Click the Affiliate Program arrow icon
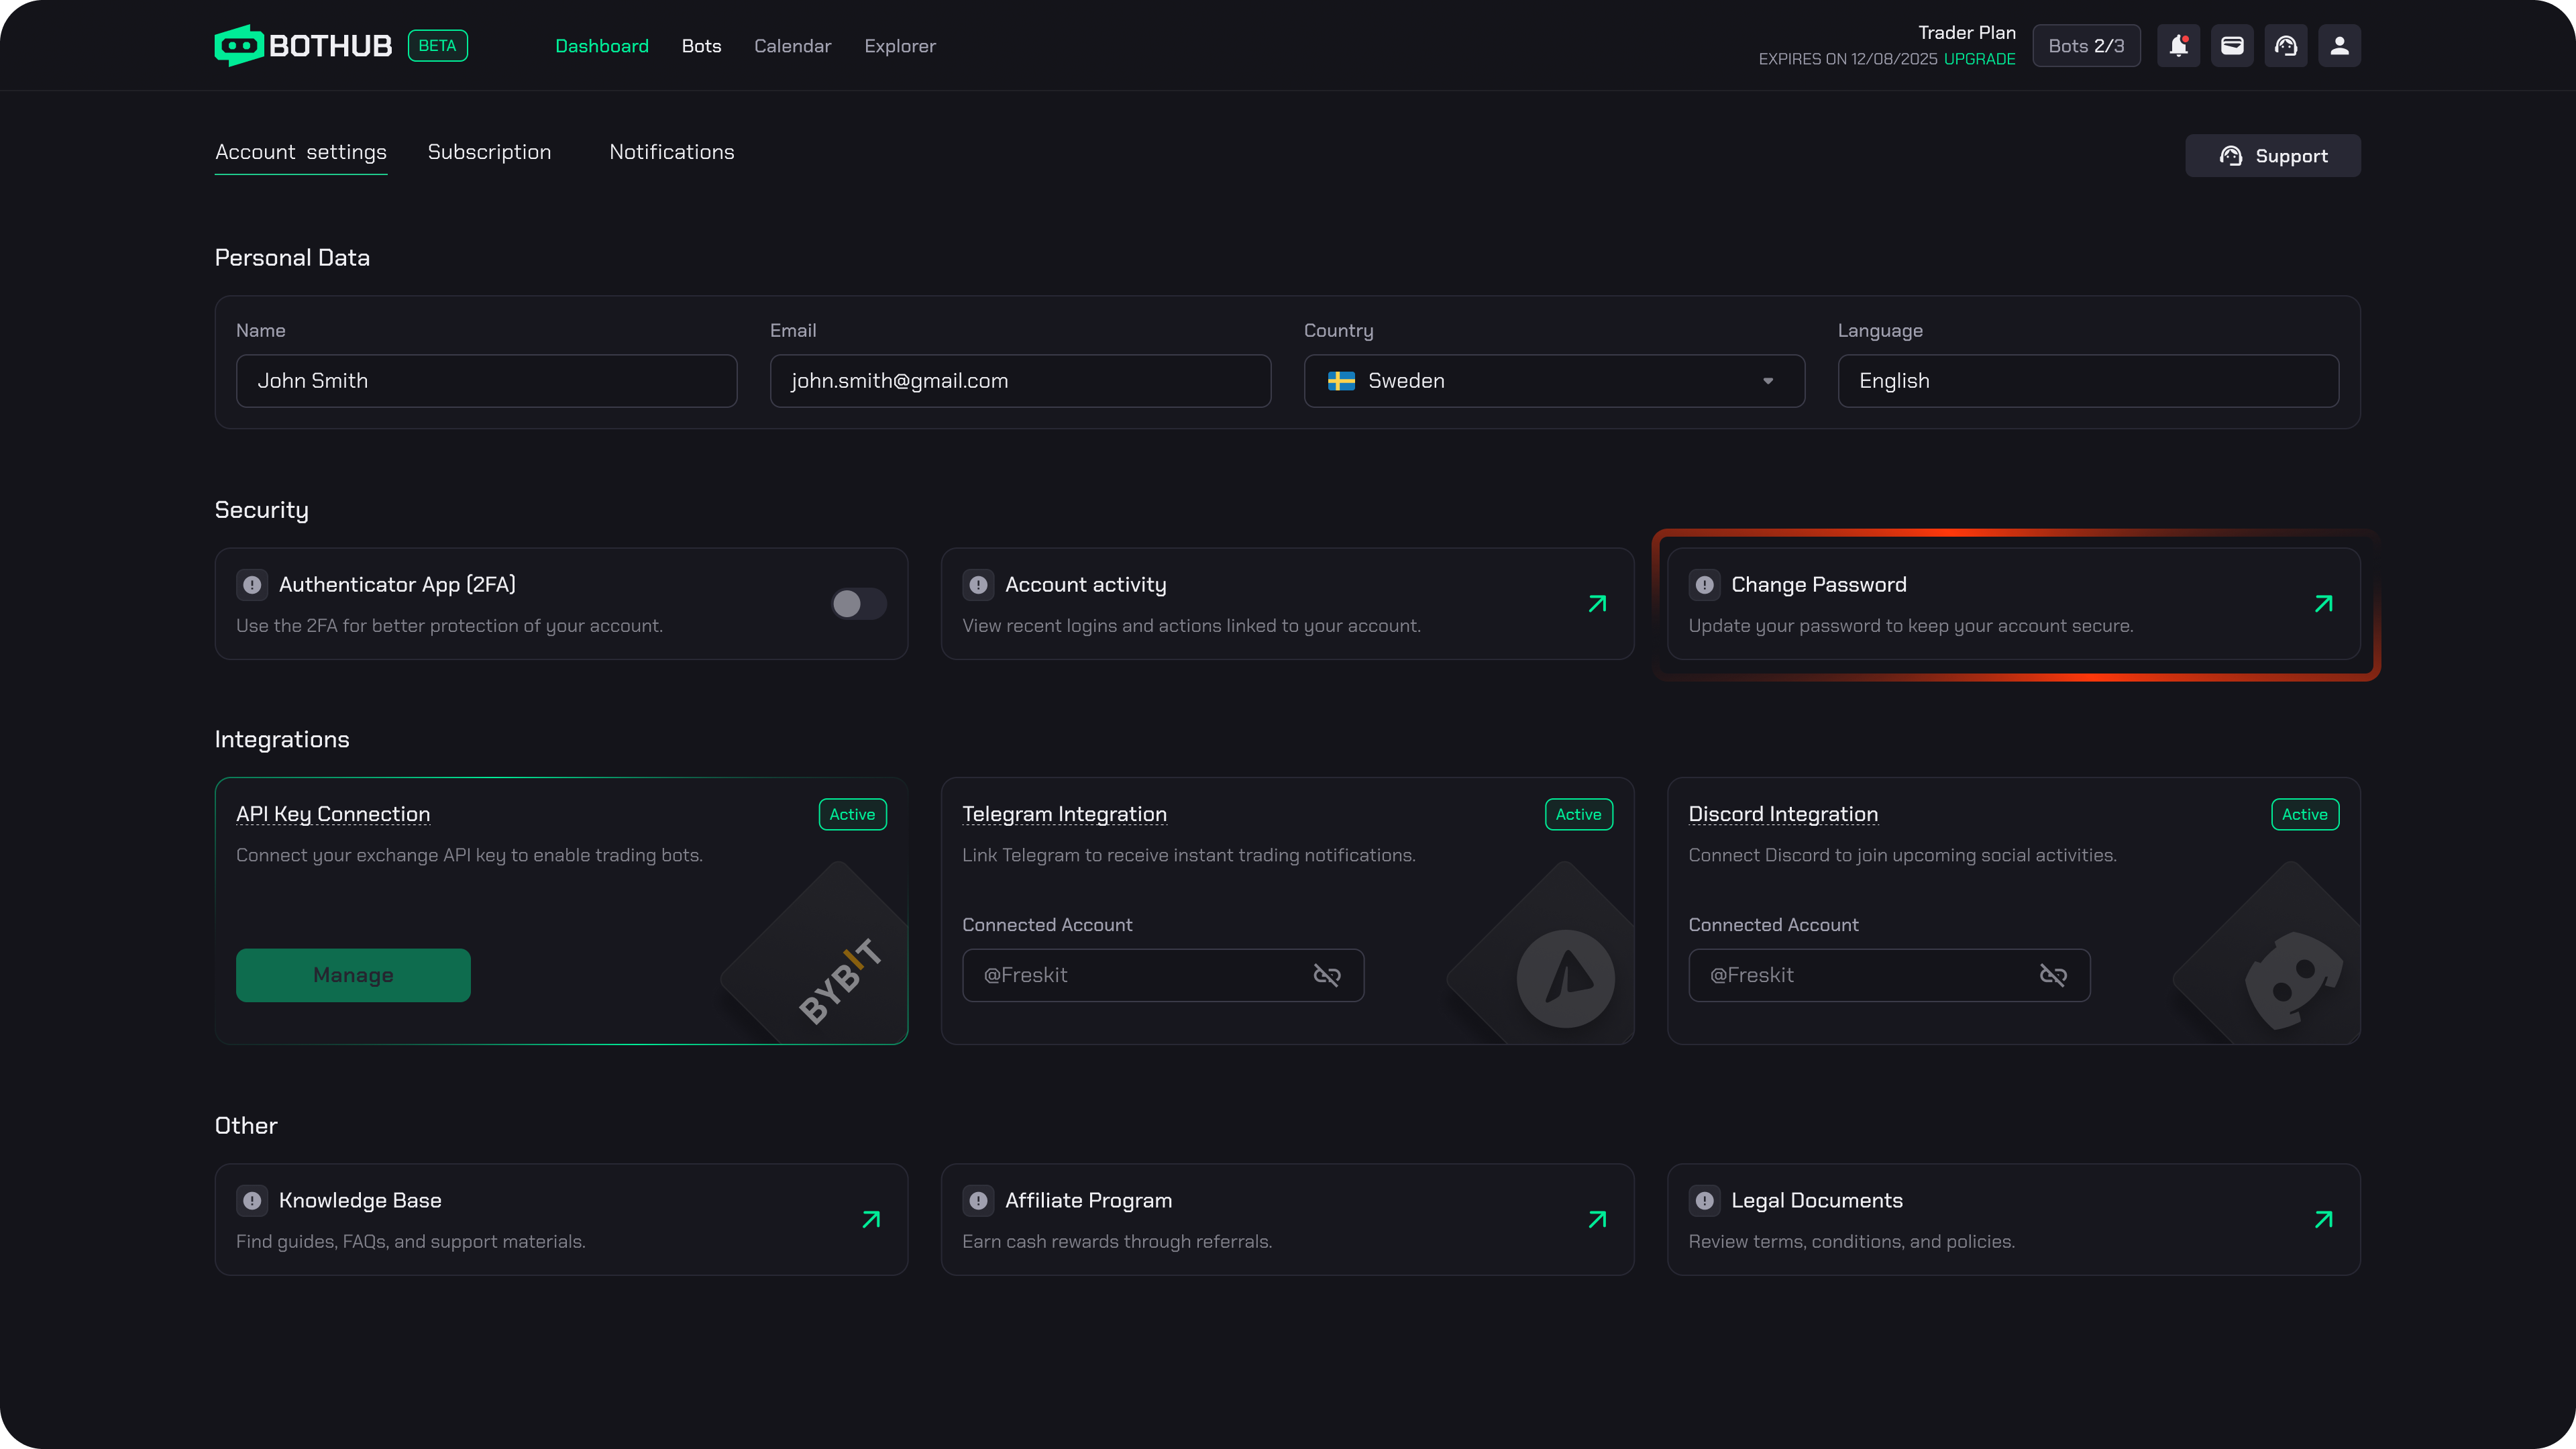This screenshot has height=1449, width=2576. (1597, 1219)
